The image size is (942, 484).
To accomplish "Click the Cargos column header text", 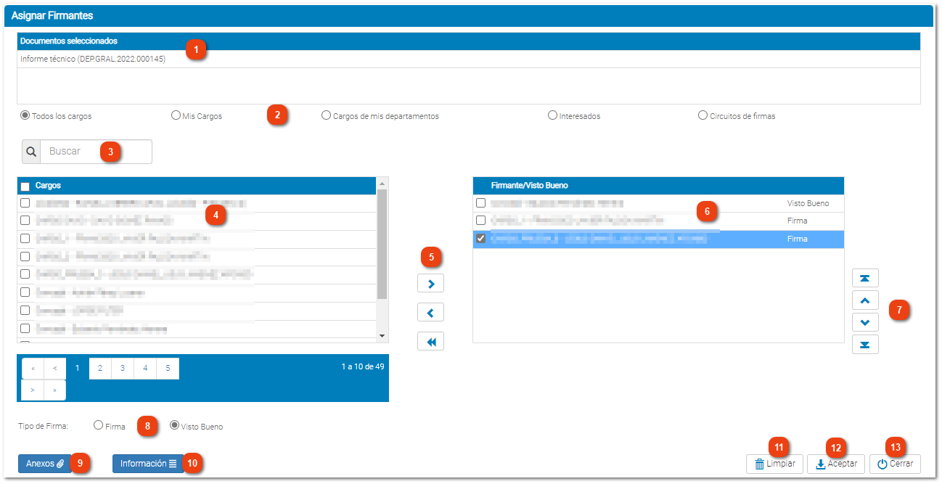I will point(48,186).
